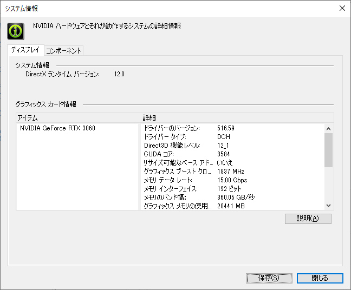351x290 pixels.
Task: Select the グラフィックス ブースト クロ... row label
Action: pos(177,172)
